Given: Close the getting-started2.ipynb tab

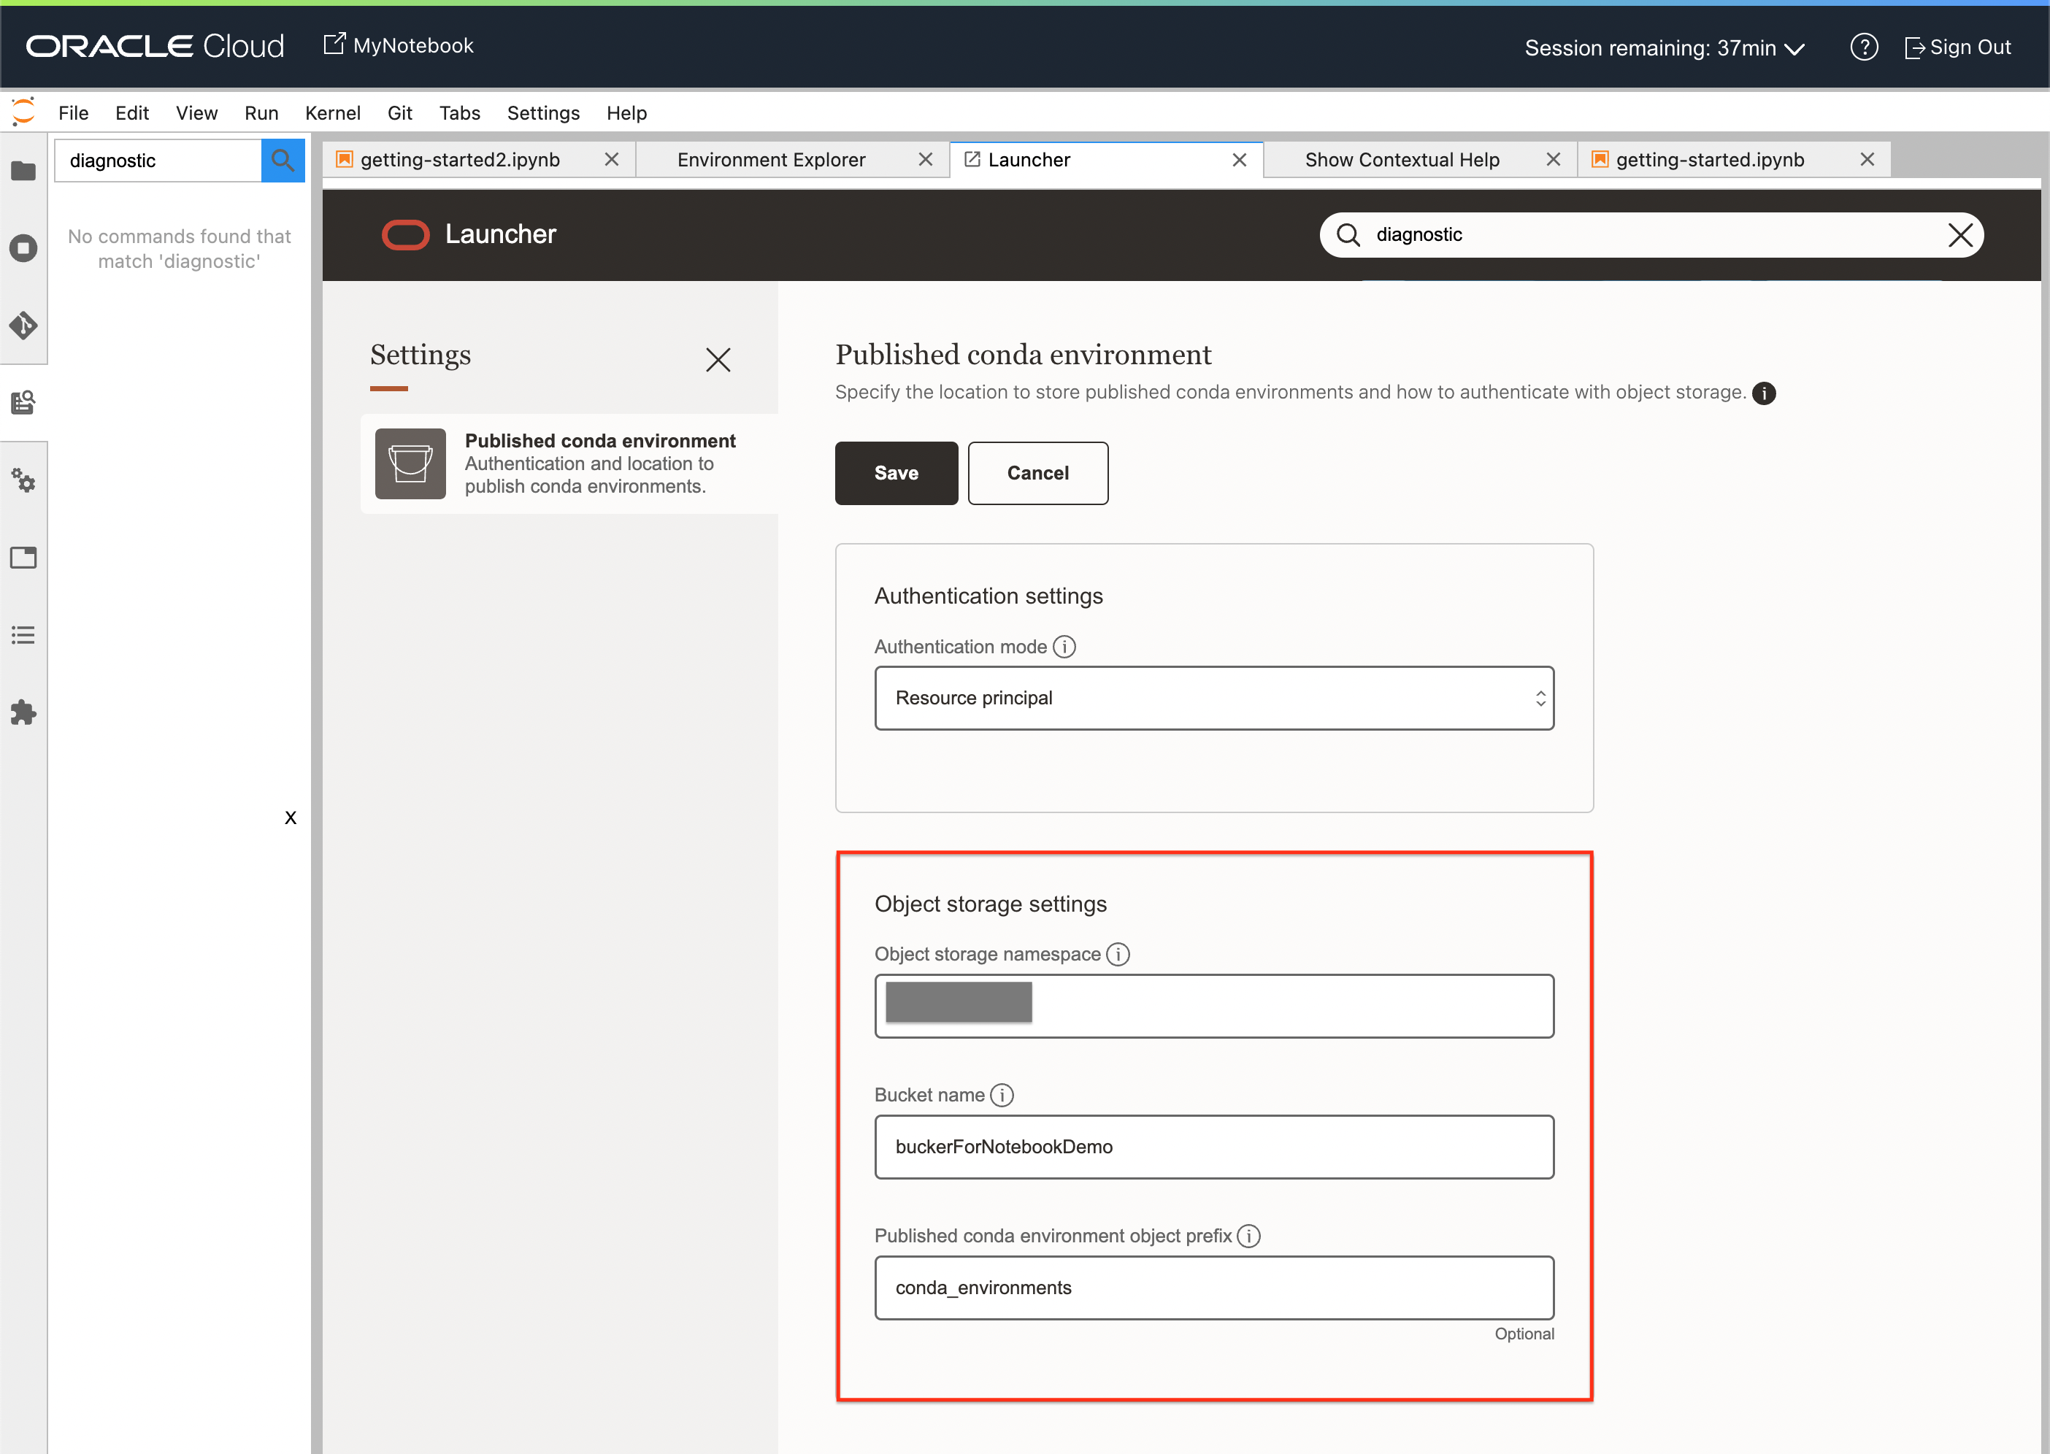Looking at the screenshot, I should pos(612,159).
